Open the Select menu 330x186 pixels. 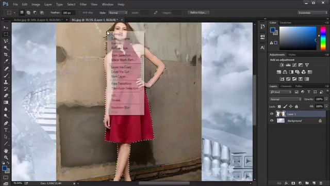(71, 5)
